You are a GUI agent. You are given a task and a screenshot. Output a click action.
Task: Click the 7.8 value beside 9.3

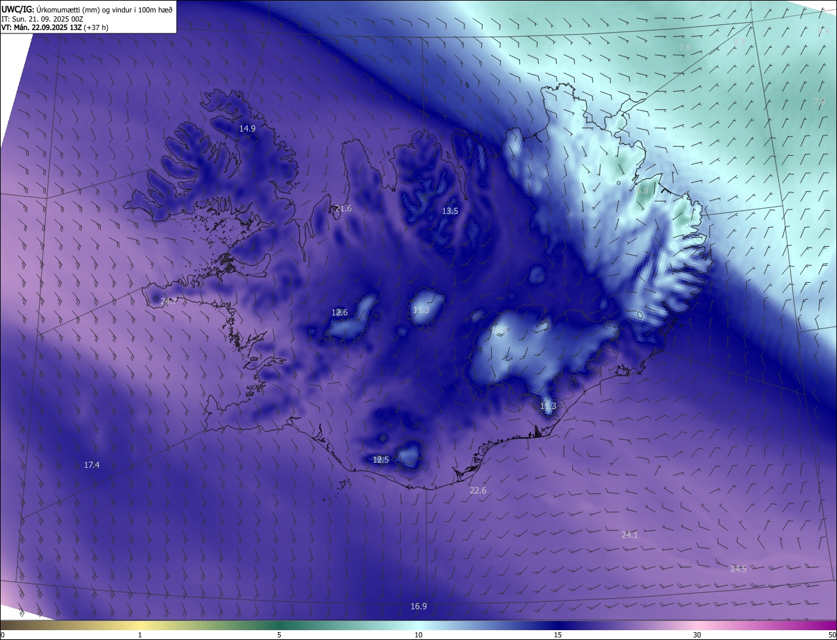pyautogui.click(x=685, y=48)
